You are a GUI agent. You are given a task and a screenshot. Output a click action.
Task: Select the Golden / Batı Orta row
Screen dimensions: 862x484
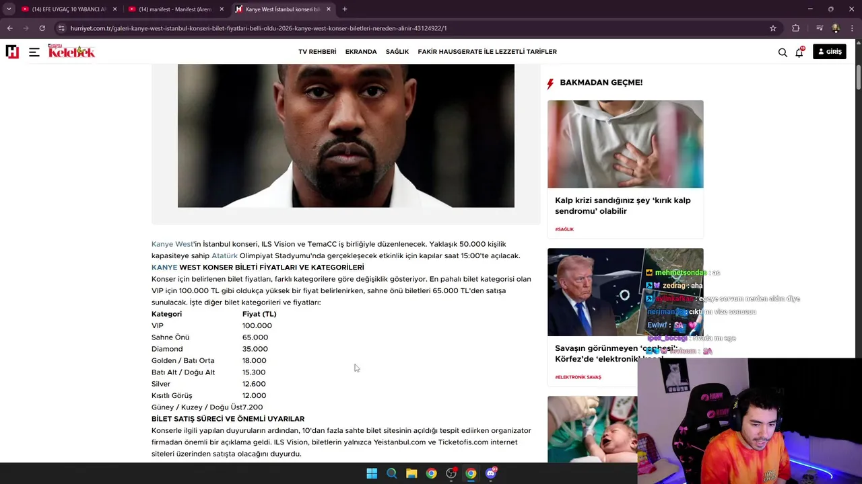point(209,360)
